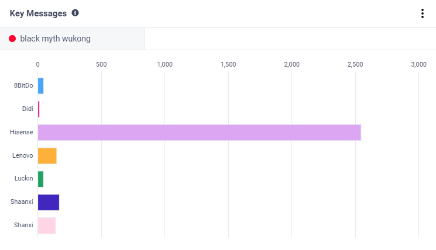Viewport: 436px width, 250px height.
Task: Click the Shaanxi axis label
Action: pos(22,202)
